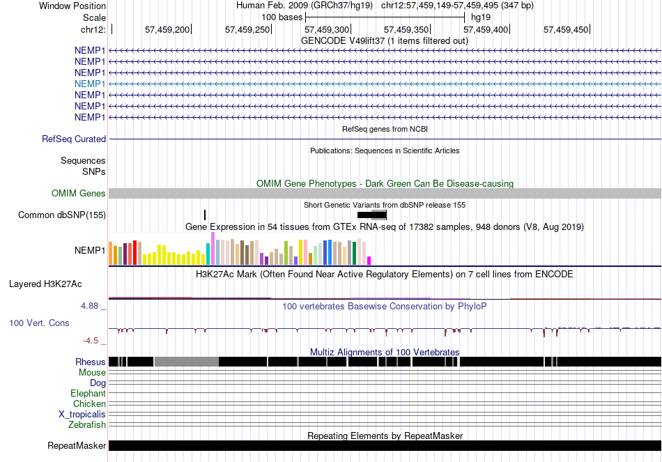The image size is (662, 462).
Task: Click the Rhesus alignment label
Action: 91,362
